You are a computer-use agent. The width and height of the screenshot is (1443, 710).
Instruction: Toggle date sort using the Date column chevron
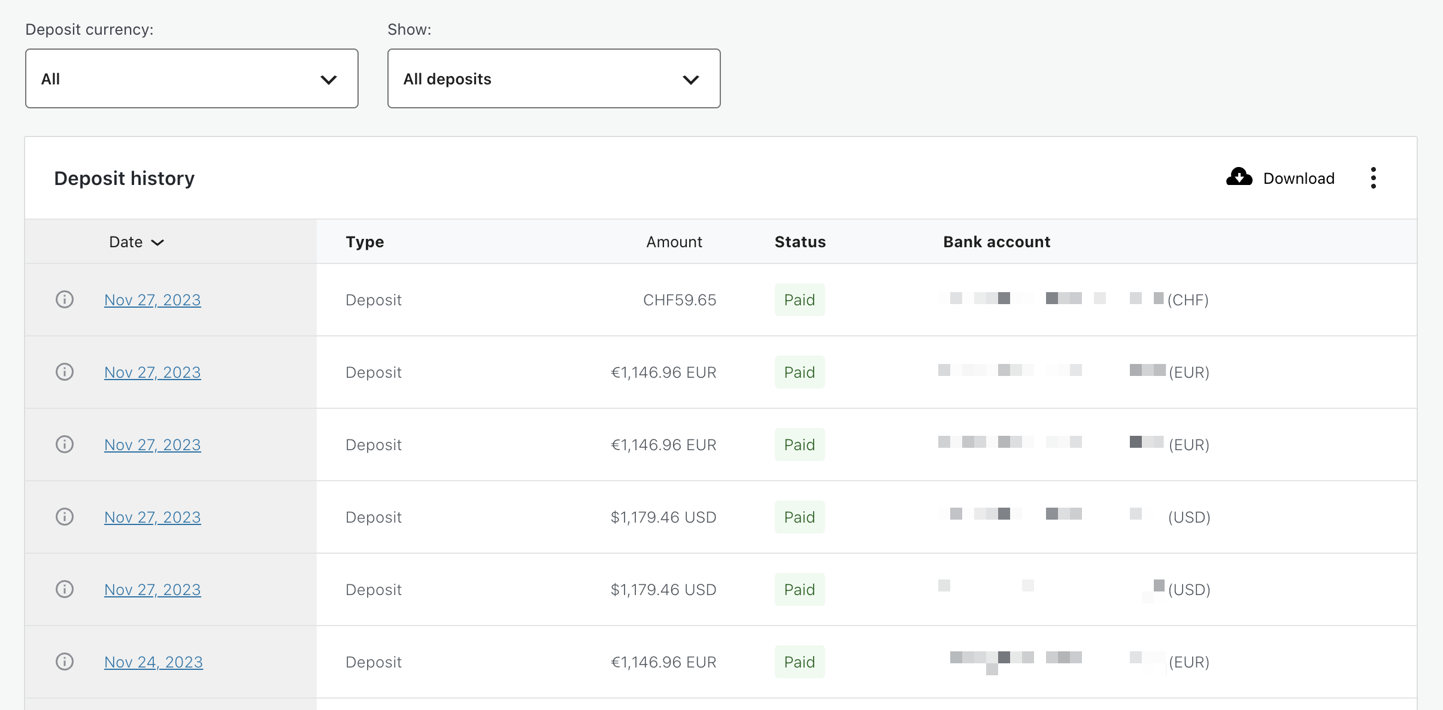click(158, 242)
